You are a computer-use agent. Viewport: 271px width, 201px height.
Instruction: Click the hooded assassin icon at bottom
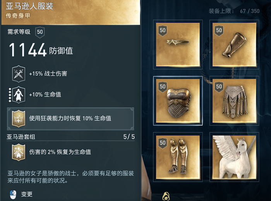click(166, 196)
